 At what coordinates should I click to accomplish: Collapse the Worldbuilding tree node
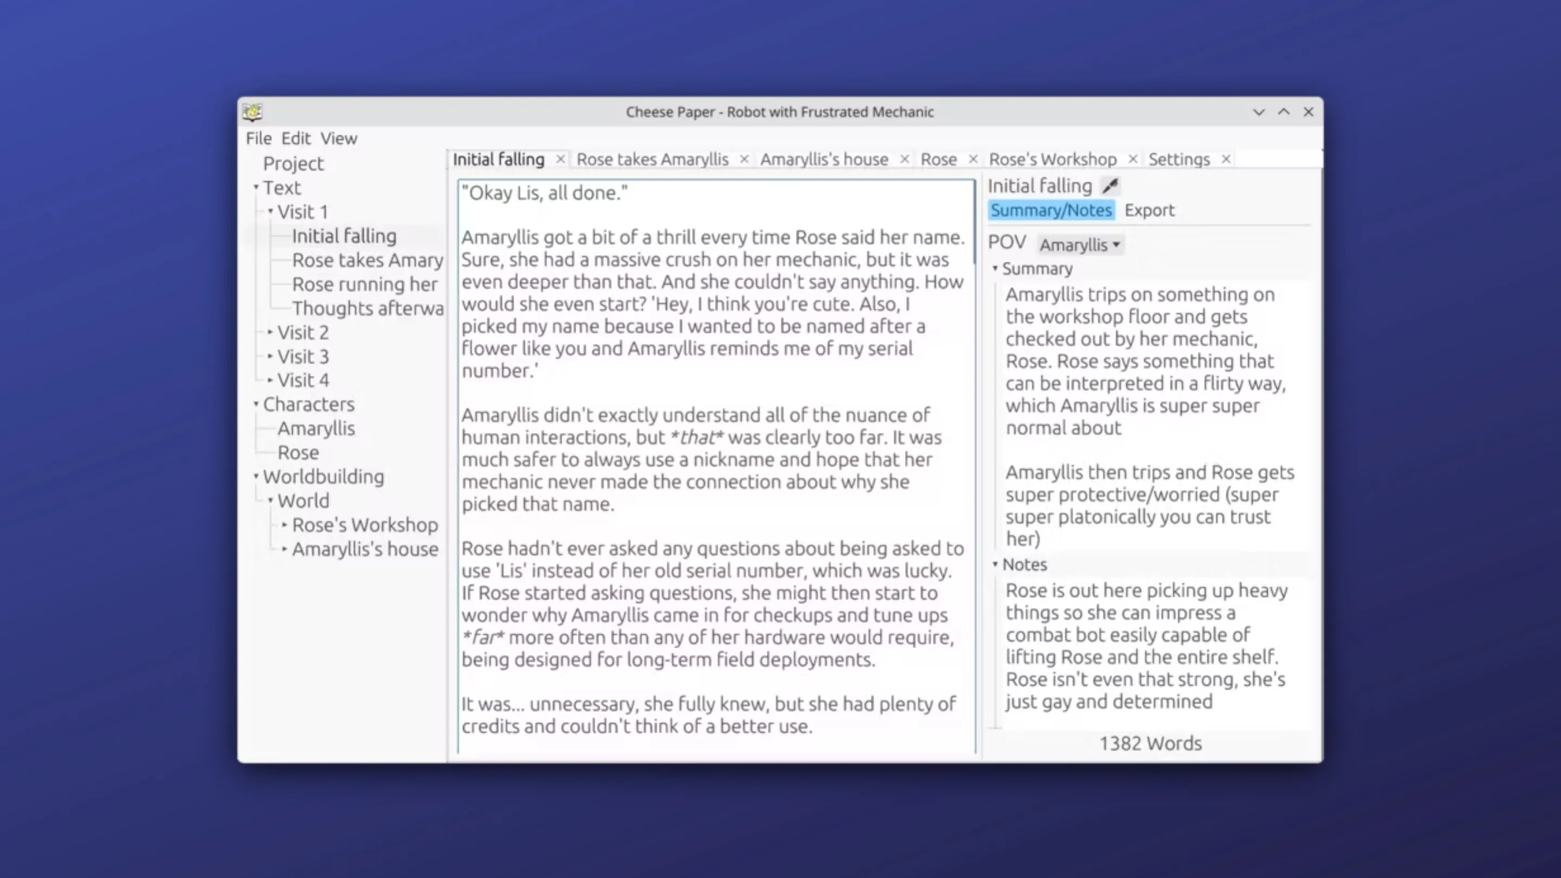256,476
